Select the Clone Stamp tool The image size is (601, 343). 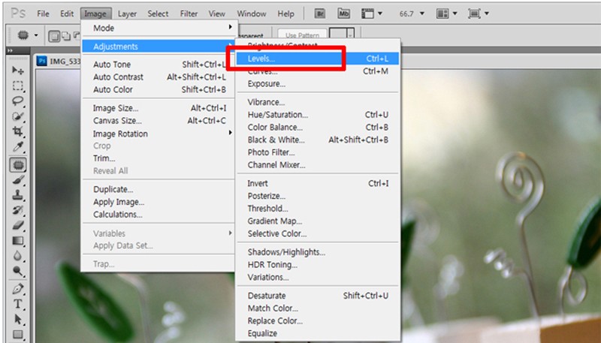pyautogui.click(x=17, y=195)
